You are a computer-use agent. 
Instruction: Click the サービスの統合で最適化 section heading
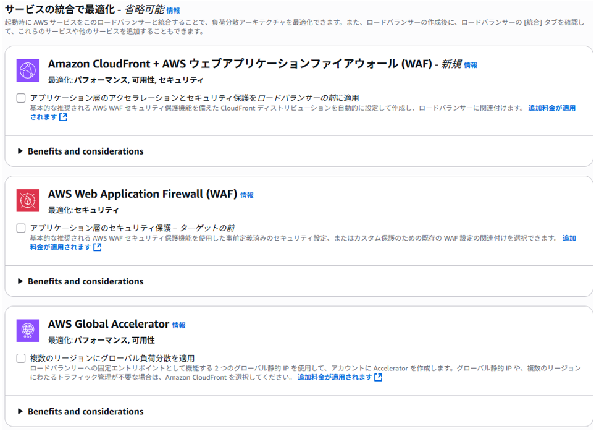pyautogui.click(x=60, y=9)
